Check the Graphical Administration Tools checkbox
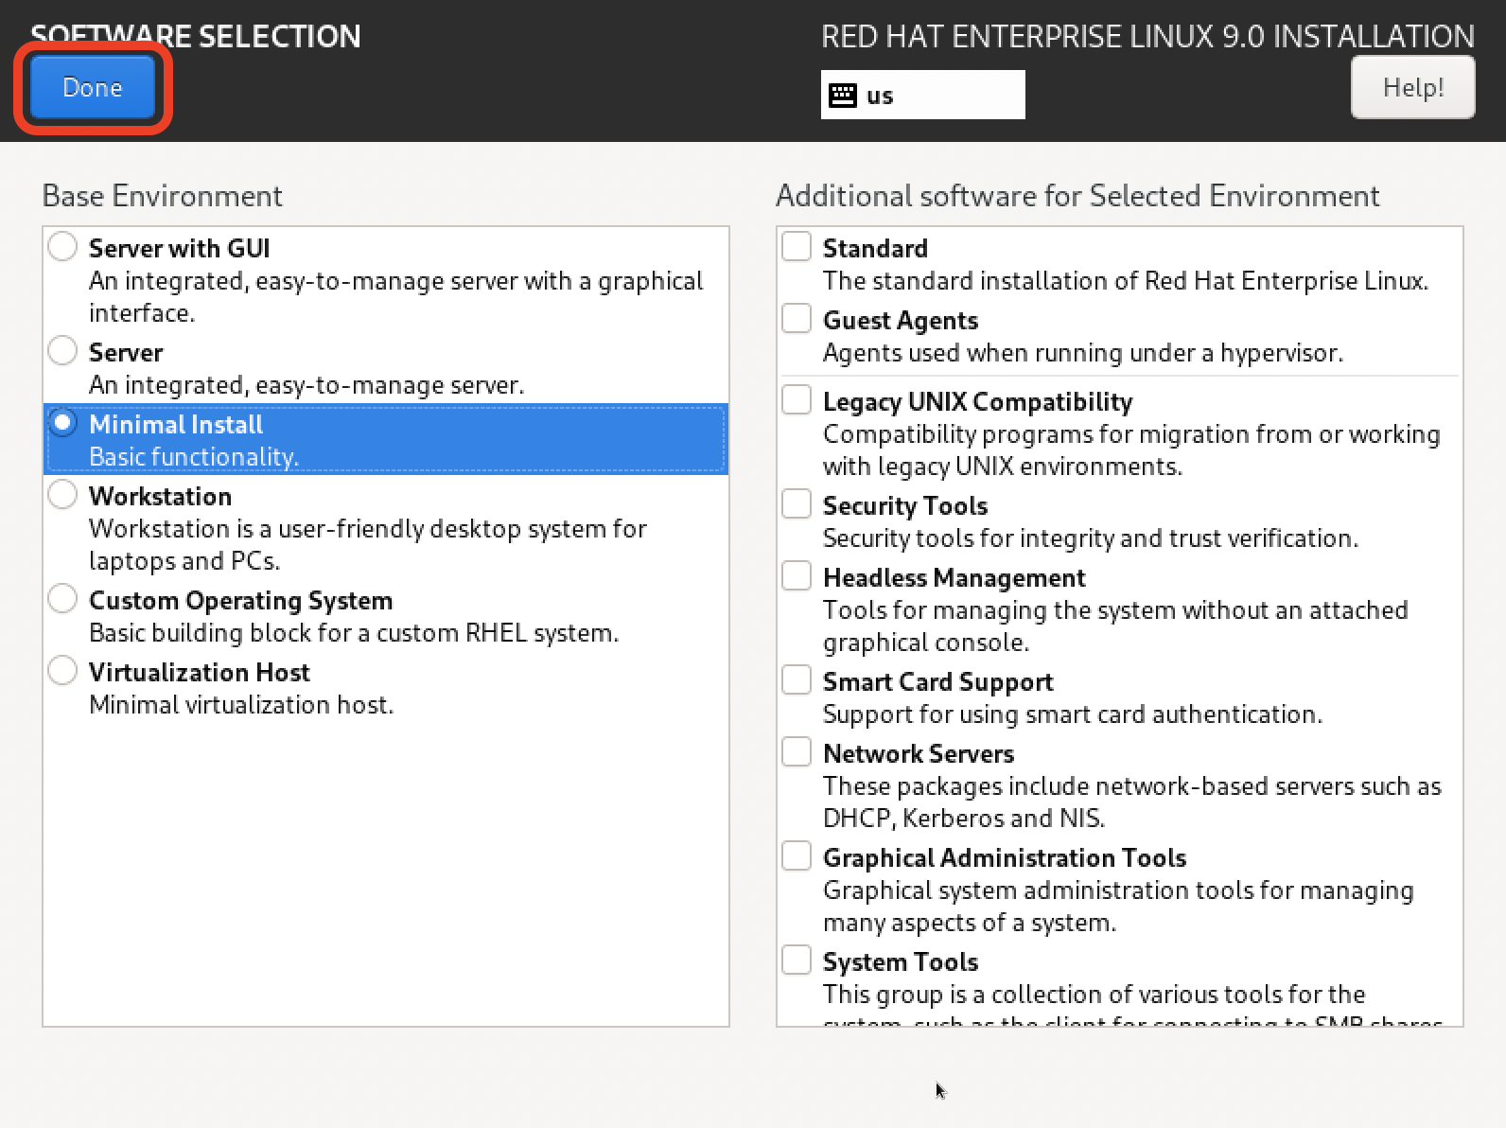 point(797,856)
